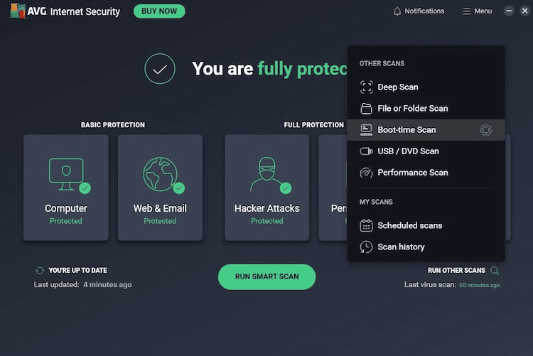The height and width of the screenshot is (356, 533).
Task: Open Scan history entry
Action: tap(426, 247)
